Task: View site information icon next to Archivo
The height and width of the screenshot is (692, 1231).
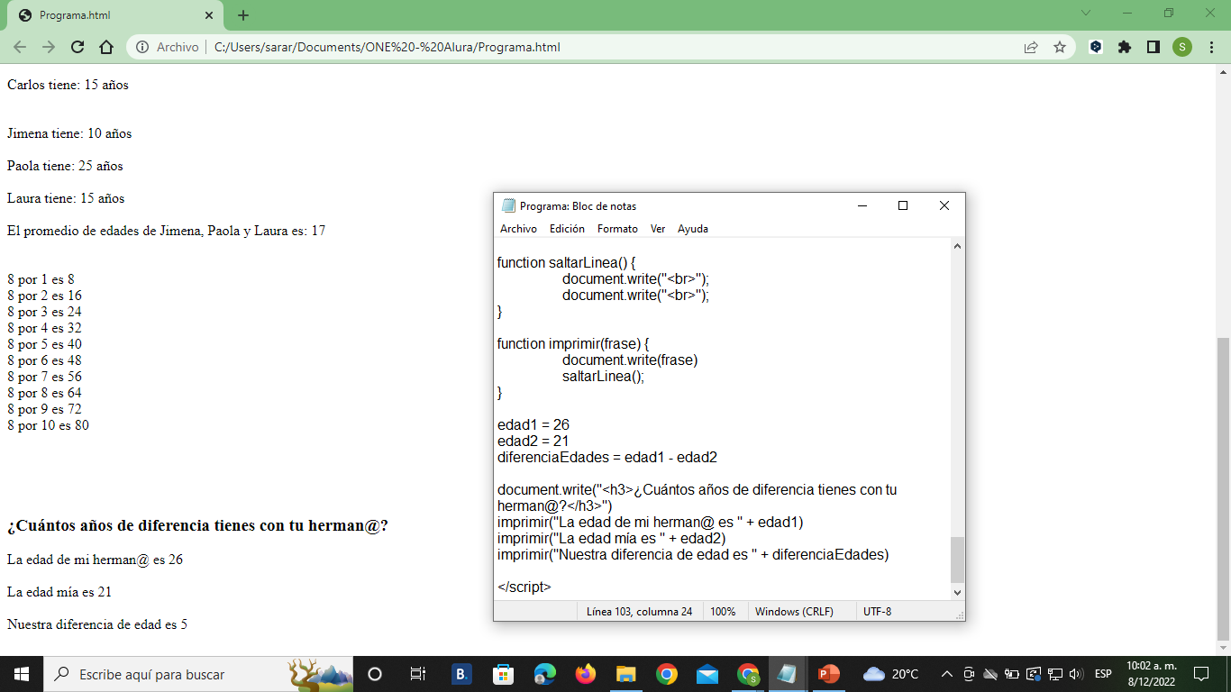Action: coord(142,47)
